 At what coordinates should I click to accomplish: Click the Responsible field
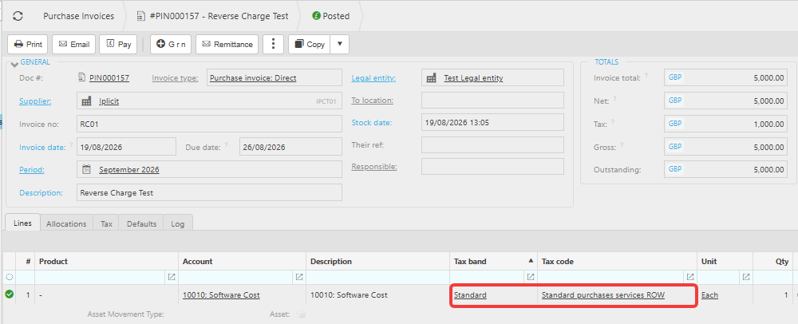tap(492, 166)
